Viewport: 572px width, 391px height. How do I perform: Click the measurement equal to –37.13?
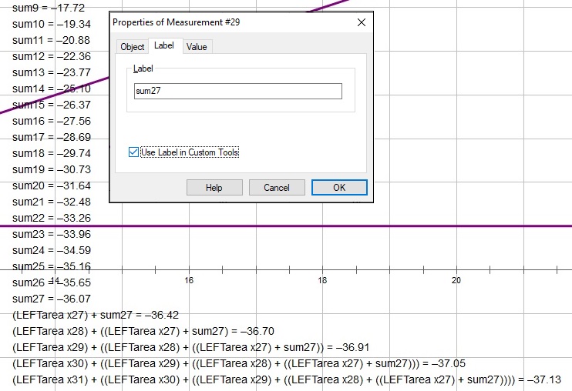click(x=287, y=379)
